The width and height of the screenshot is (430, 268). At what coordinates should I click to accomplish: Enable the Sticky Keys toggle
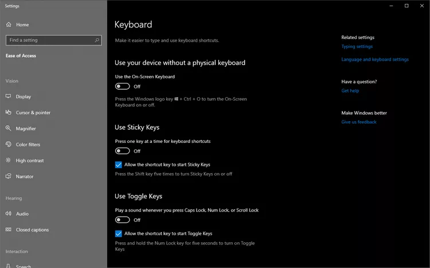point(122,151)
